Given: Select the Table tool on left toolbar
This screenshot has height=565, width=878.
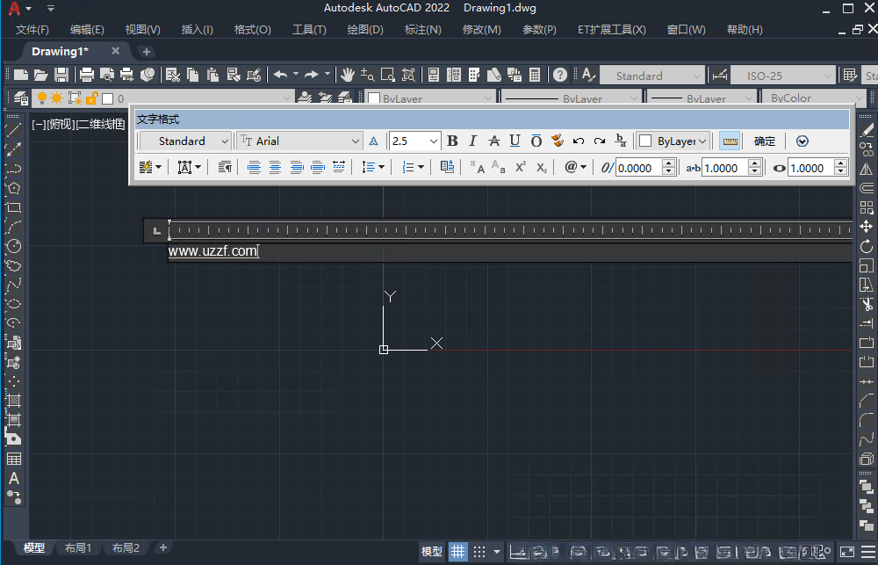Looking at the screenshot, I should [13, 459].
